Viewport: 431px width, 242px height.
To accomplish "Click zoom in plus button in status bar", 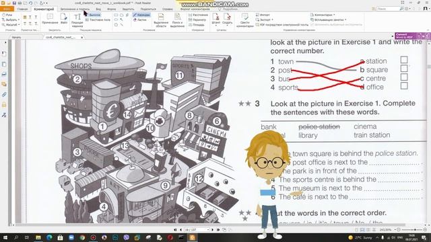I will click(x=425, y=230).
